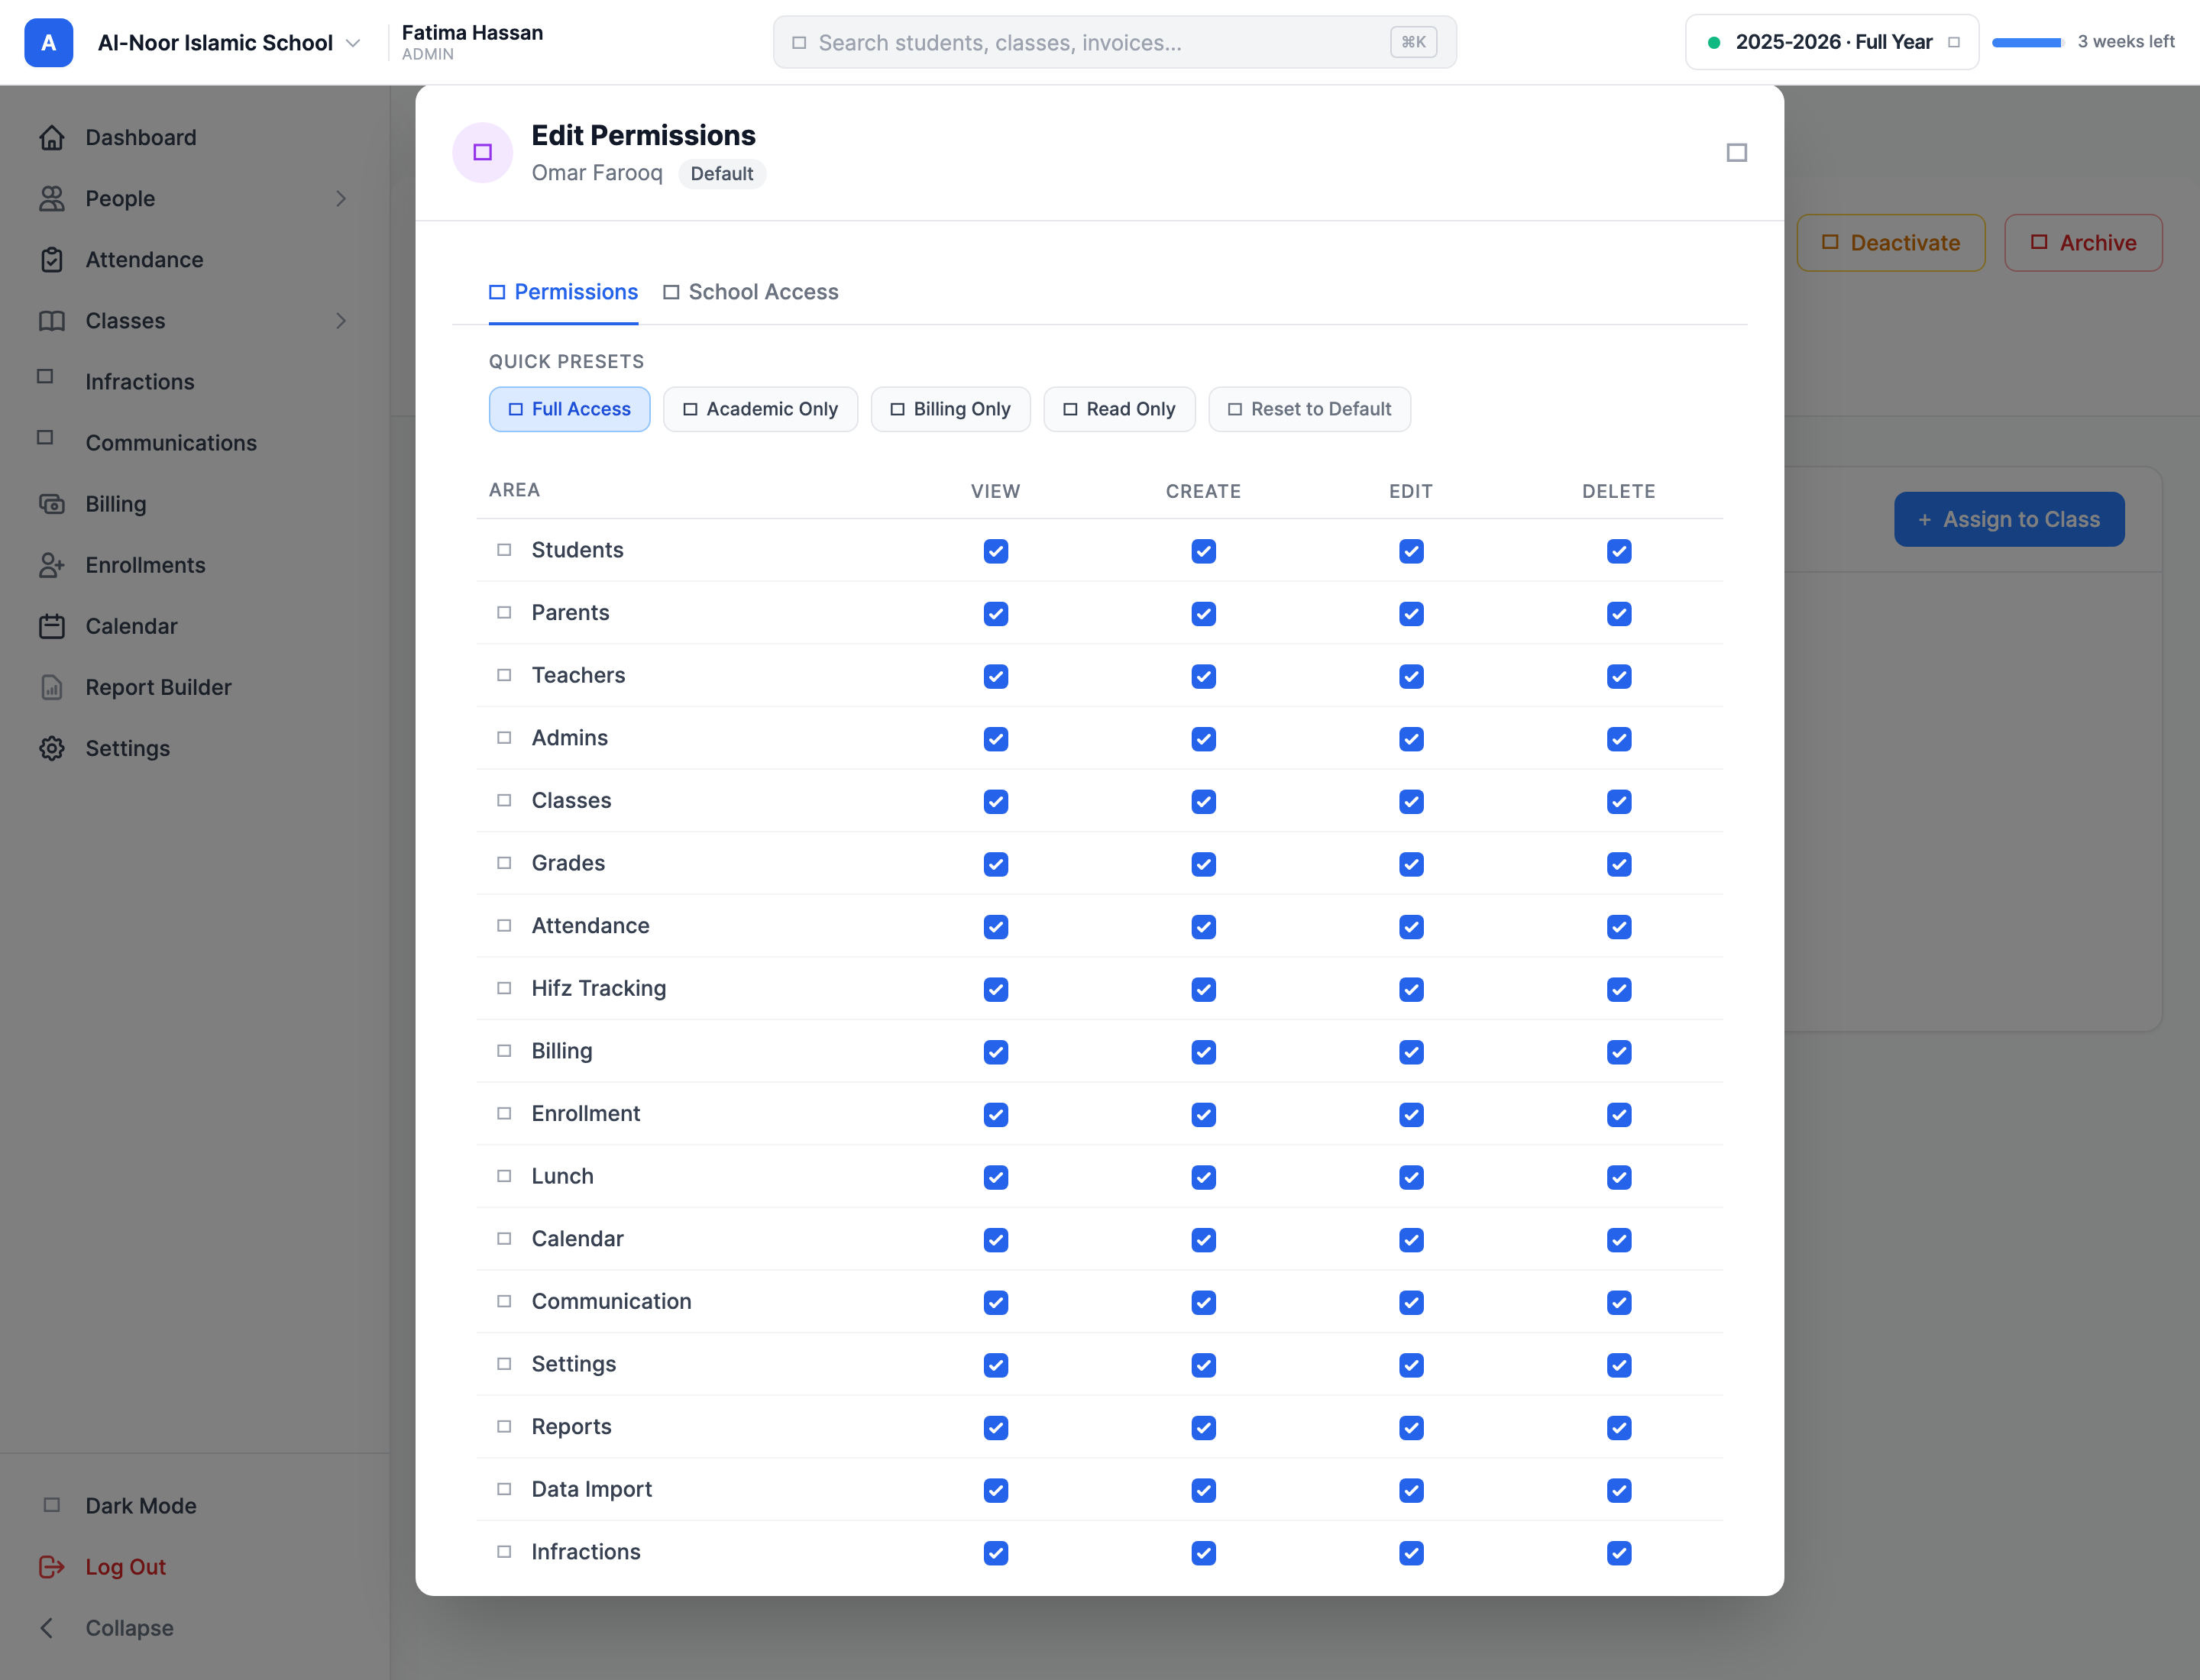Click the Grades row area icon
The height and width of the screenshot is (1680, 2200).
pyautogui.click(x=504, y=863)
